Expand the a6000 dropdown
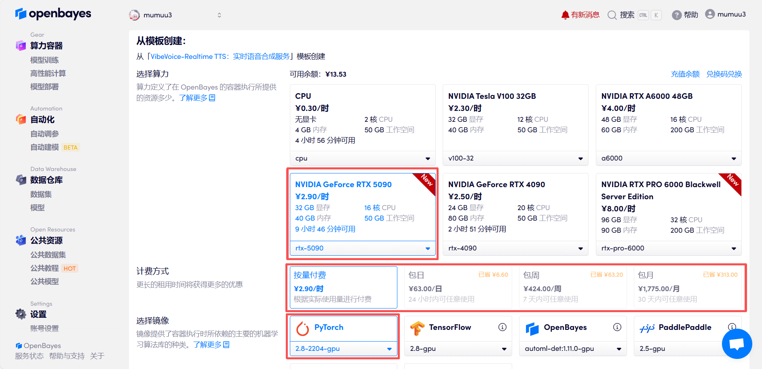Screen dimensions: 762x369 coord(669,158)
